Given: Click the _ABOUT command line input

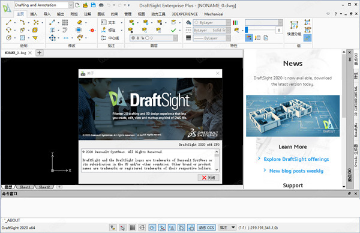Looking at the screenshot, I should coord(180,220).
